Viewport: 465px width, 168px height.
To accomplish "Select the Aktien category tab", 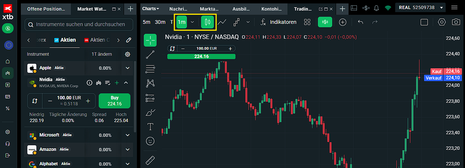I will click(x=65, y=40).
